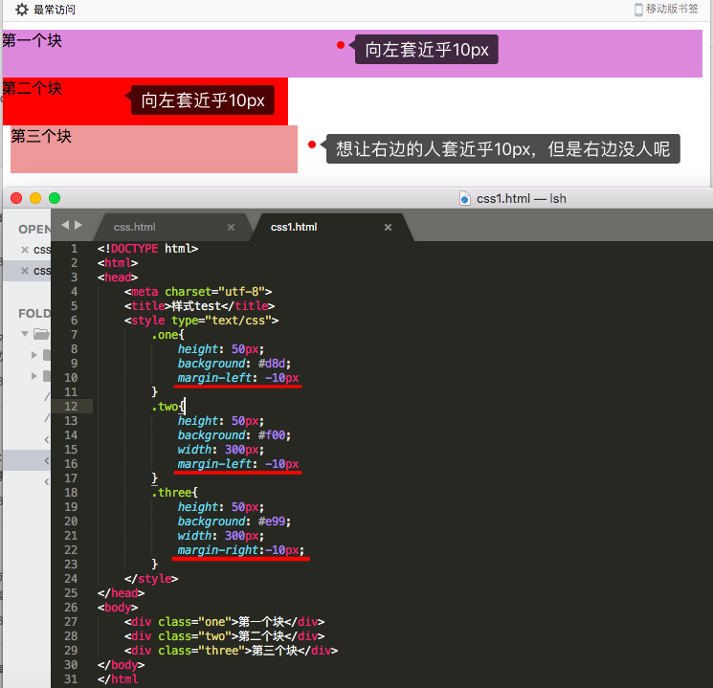Click the yellow minimize window button

pyautogui.click(x=35, y=198)
